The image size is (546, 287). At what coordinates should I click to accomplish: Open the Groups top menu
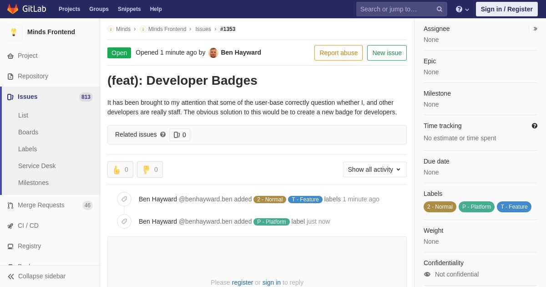tap(99, 9)
